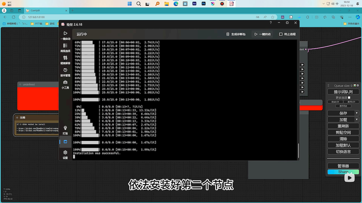
Task: Enable the 更多选项 checkbox
Action: click(349, 98)
